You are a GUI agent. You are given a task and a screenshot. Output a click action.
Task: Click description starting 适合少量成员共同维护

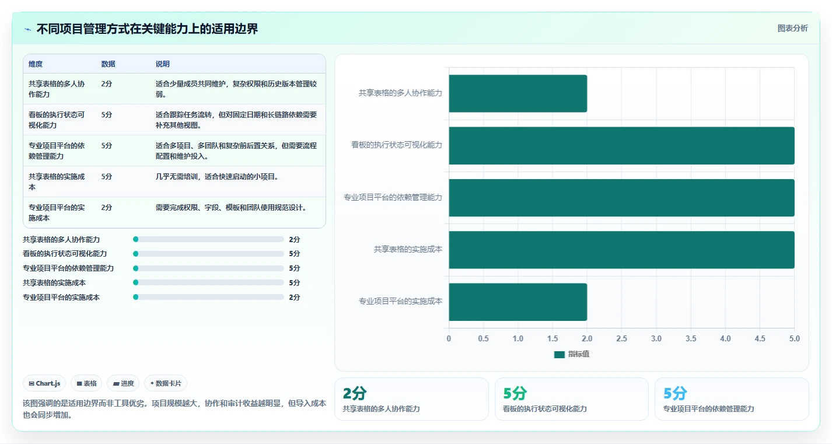236,89
